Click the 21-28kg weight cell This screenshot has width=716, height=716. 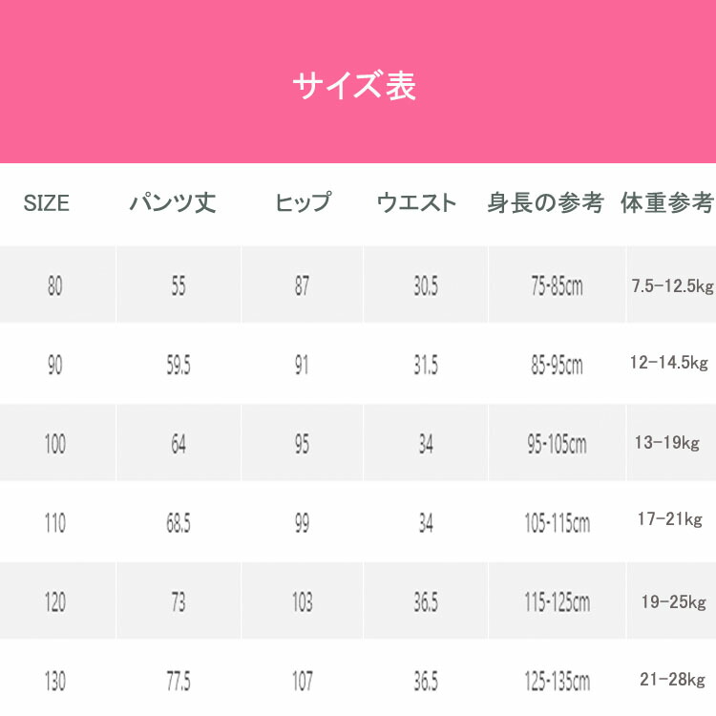(673, 680)
